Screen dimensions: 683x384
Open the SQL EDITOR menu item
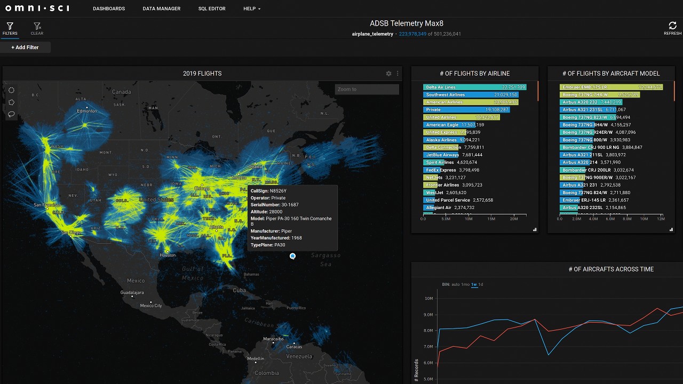click(x=212, y=9)
